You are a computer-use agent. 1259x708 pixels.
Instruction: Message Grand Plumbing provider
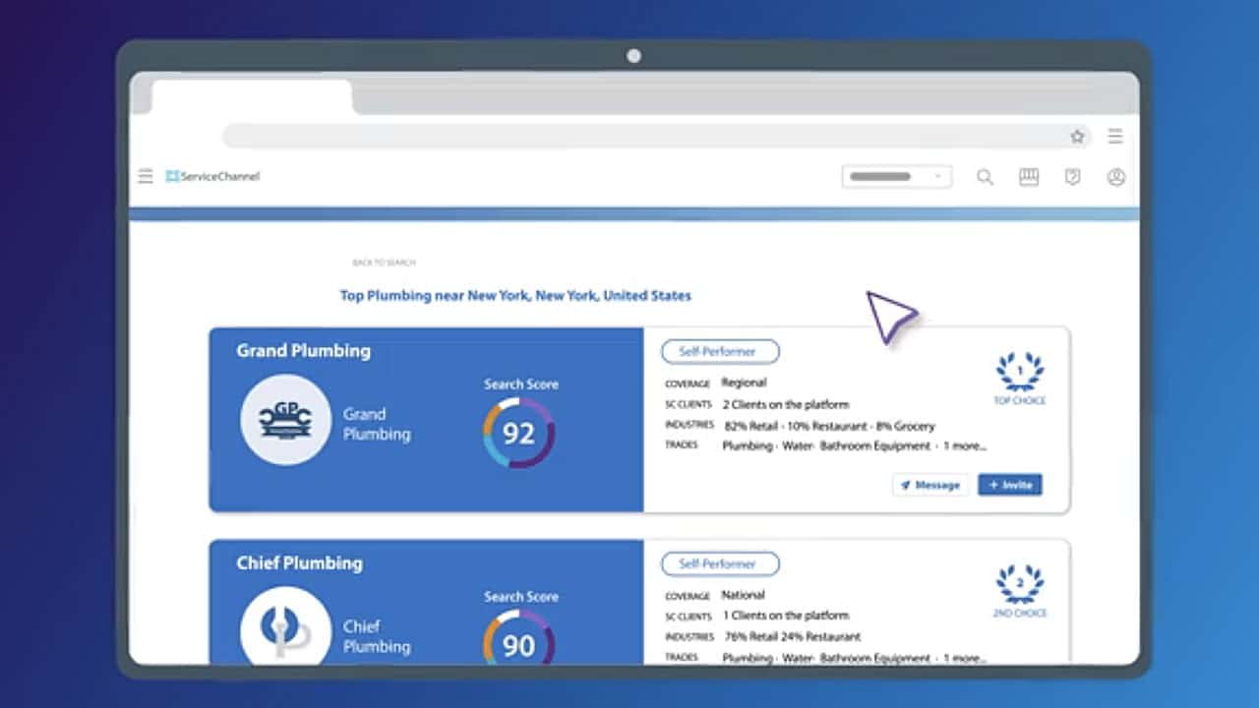click(930, 485)
